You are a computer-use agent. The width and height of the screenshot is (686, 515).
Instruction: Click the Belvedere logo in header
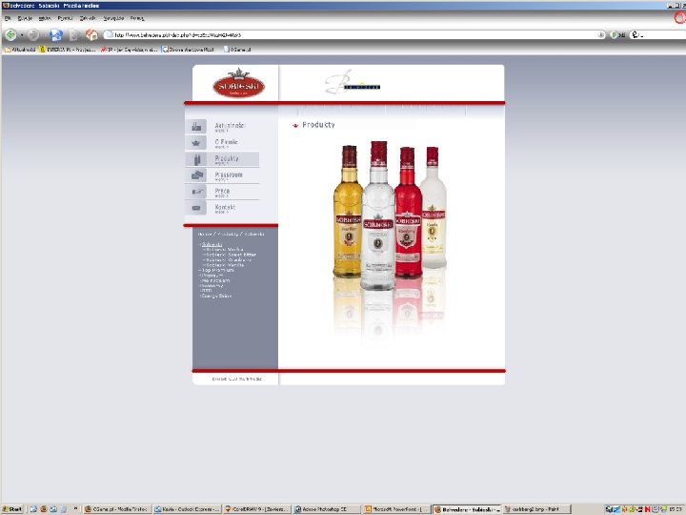click(352, 82)
